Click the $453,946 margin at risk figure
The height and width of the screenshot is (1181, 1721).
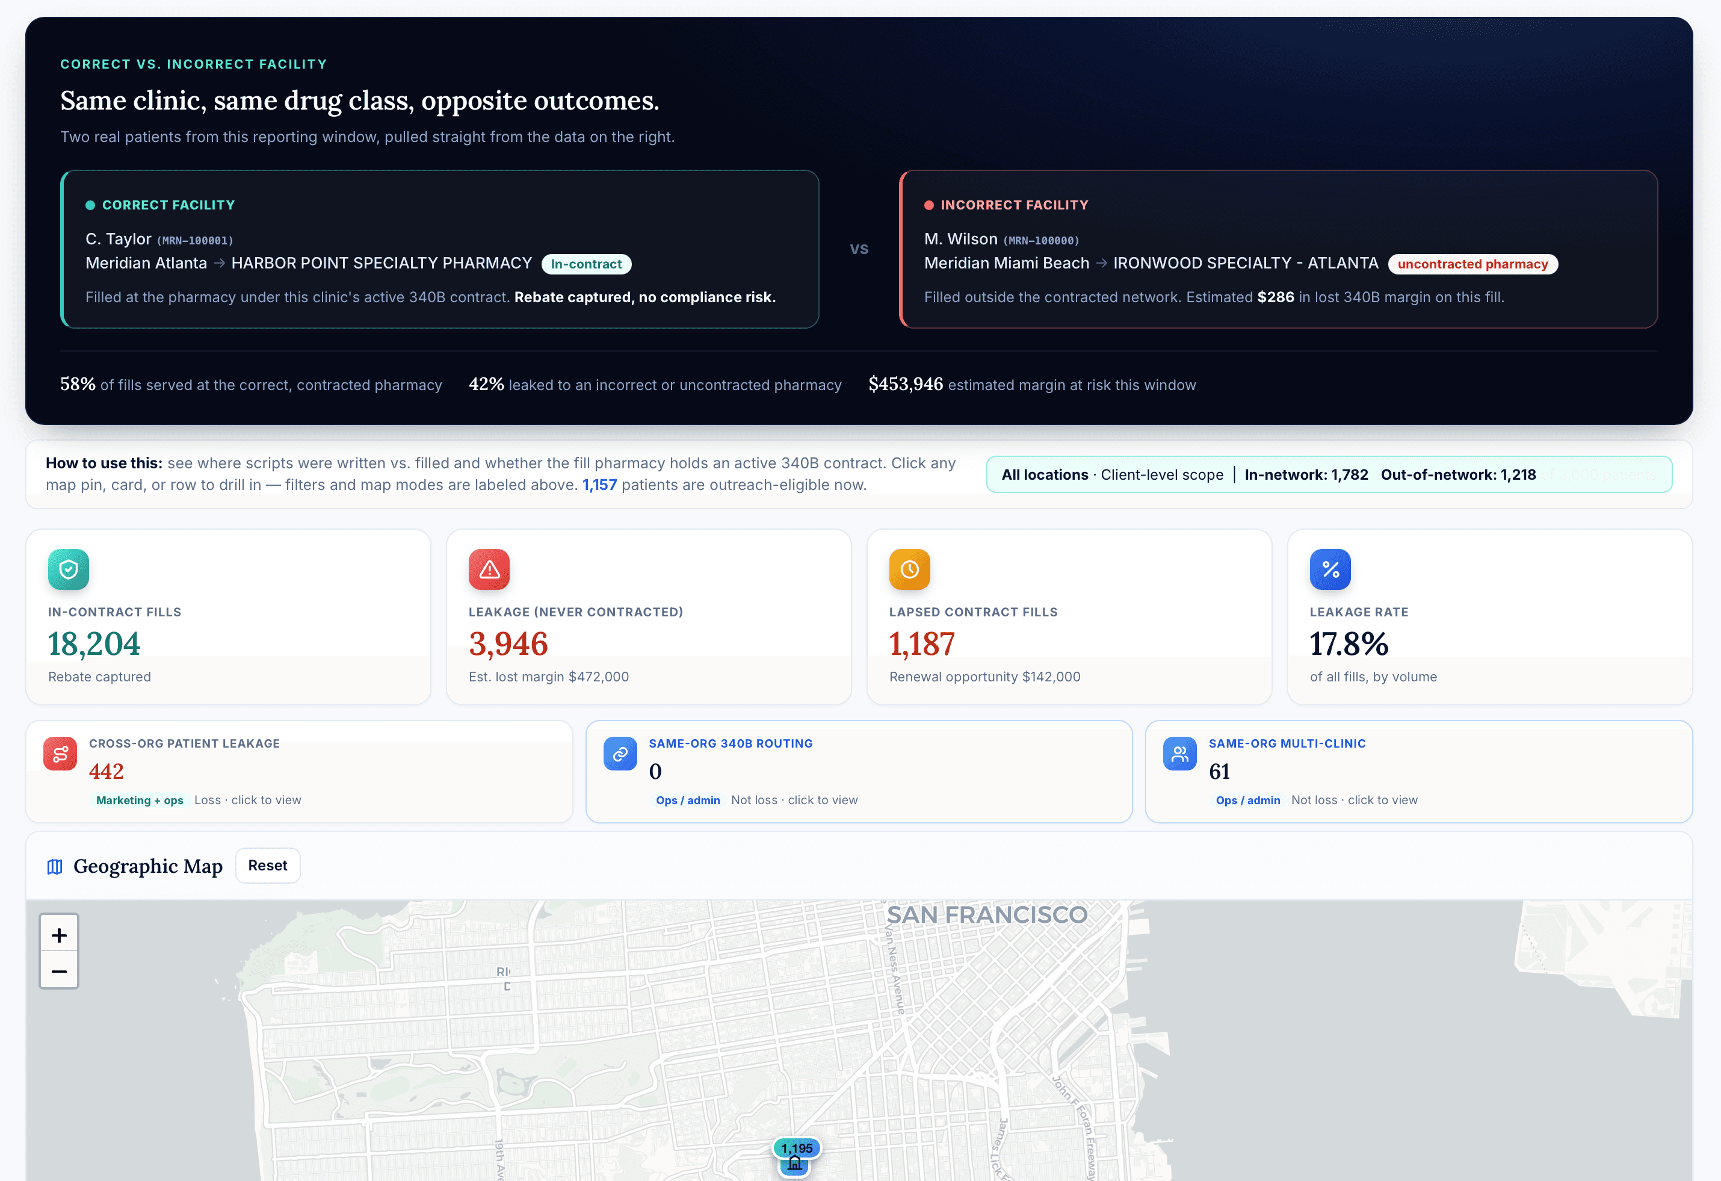905,385
